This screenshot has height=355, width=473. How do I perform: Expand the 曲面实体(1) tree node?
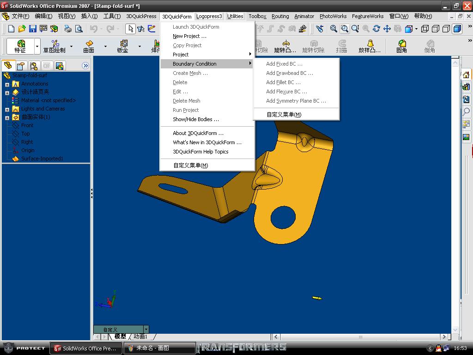(7, 118)
